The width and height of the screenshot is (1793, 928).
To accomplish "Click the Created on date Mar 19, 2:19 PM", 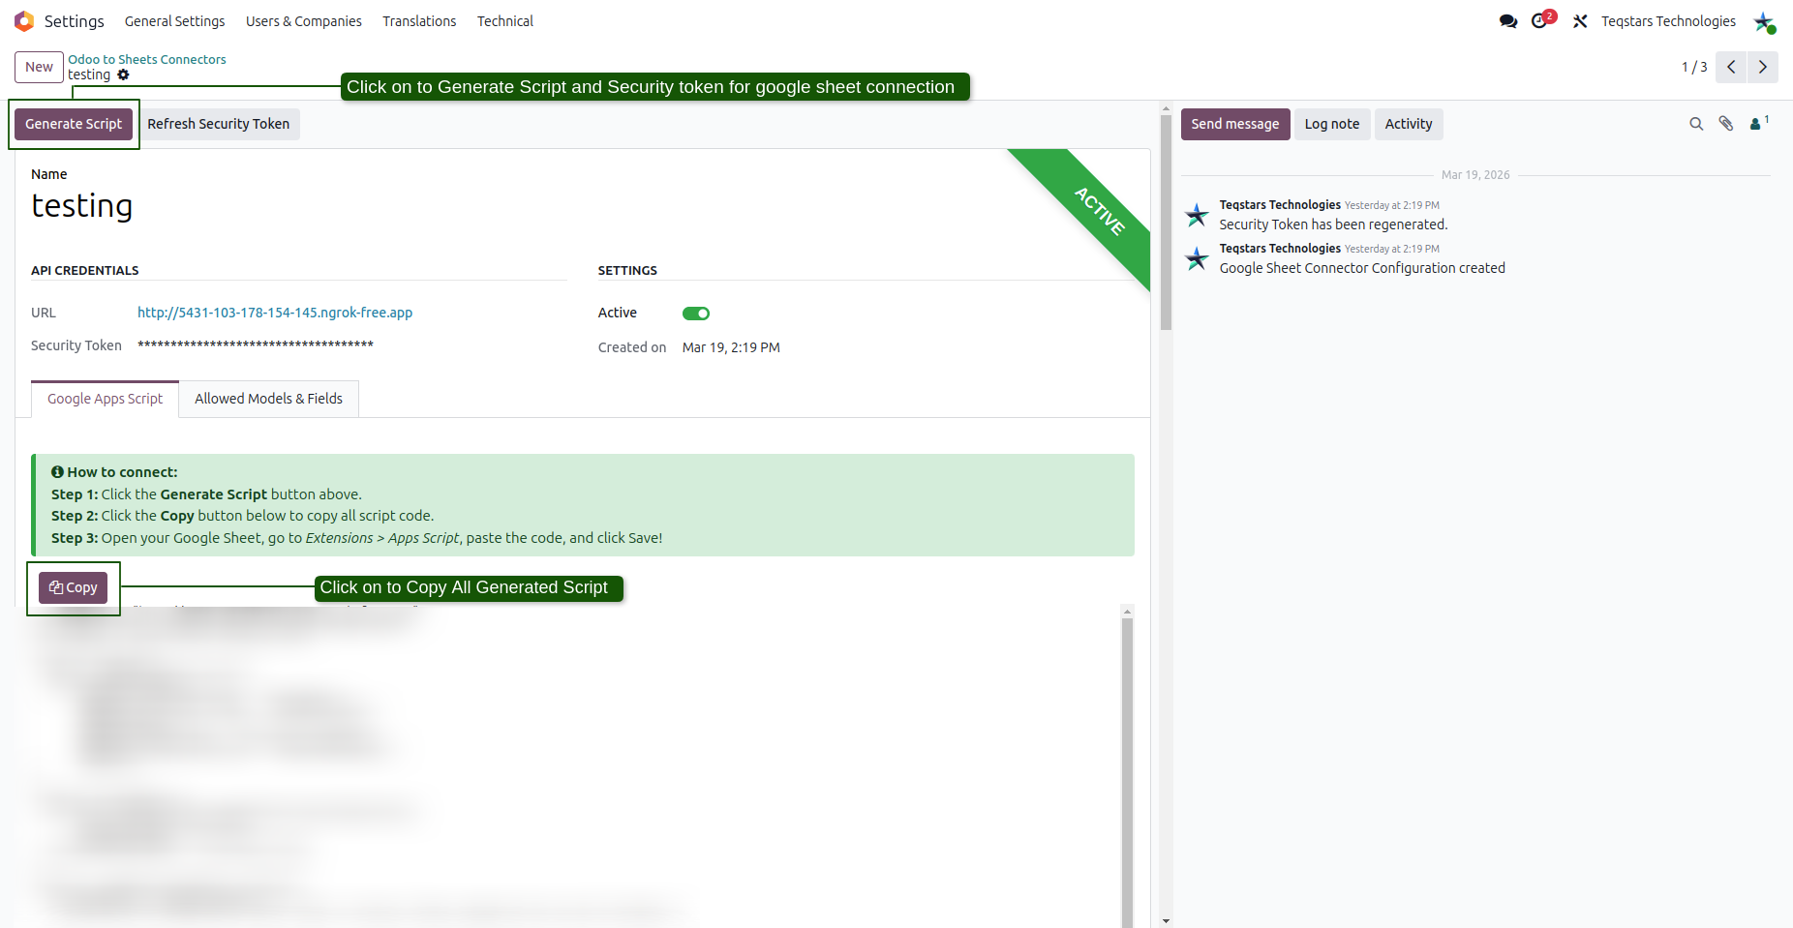I will 731,347.
